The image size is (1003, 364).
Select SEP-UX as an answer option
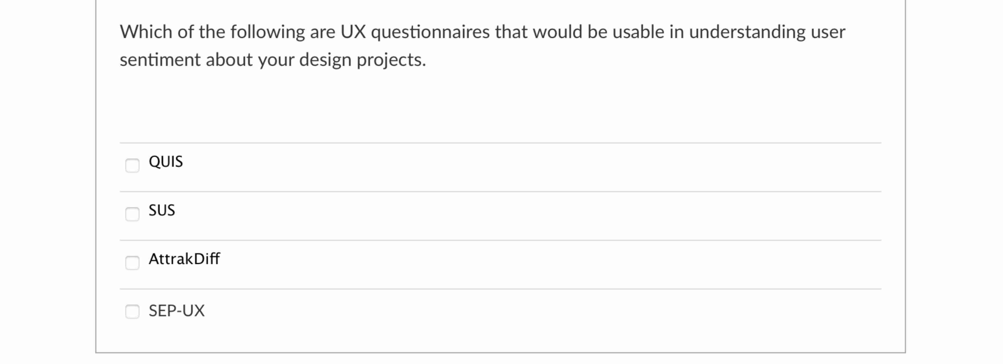pos(132,311)
